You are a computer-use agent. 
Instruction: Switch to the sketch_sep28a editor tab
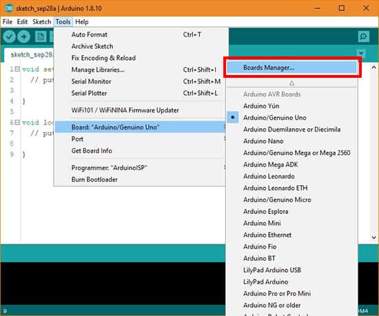click(30, 55)
